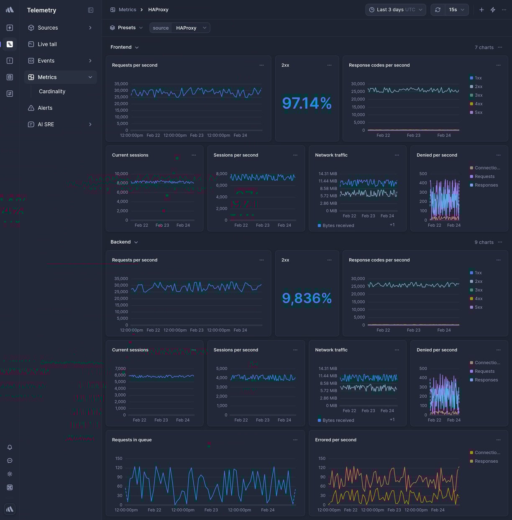The image size is (512, 520).
Task: Open the keyboard shortcuts icon above workspace logo
Action: point(9,487)
